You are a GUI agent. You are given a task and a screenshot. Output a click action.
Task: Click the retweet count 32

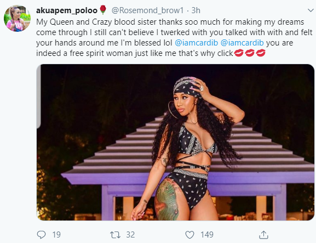(130, 235)
